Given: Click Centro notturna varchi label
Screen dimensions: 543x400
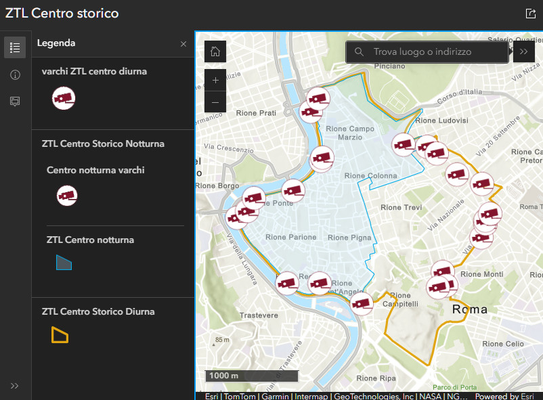Looking at the screenshot, I should [x=95, y=170].
